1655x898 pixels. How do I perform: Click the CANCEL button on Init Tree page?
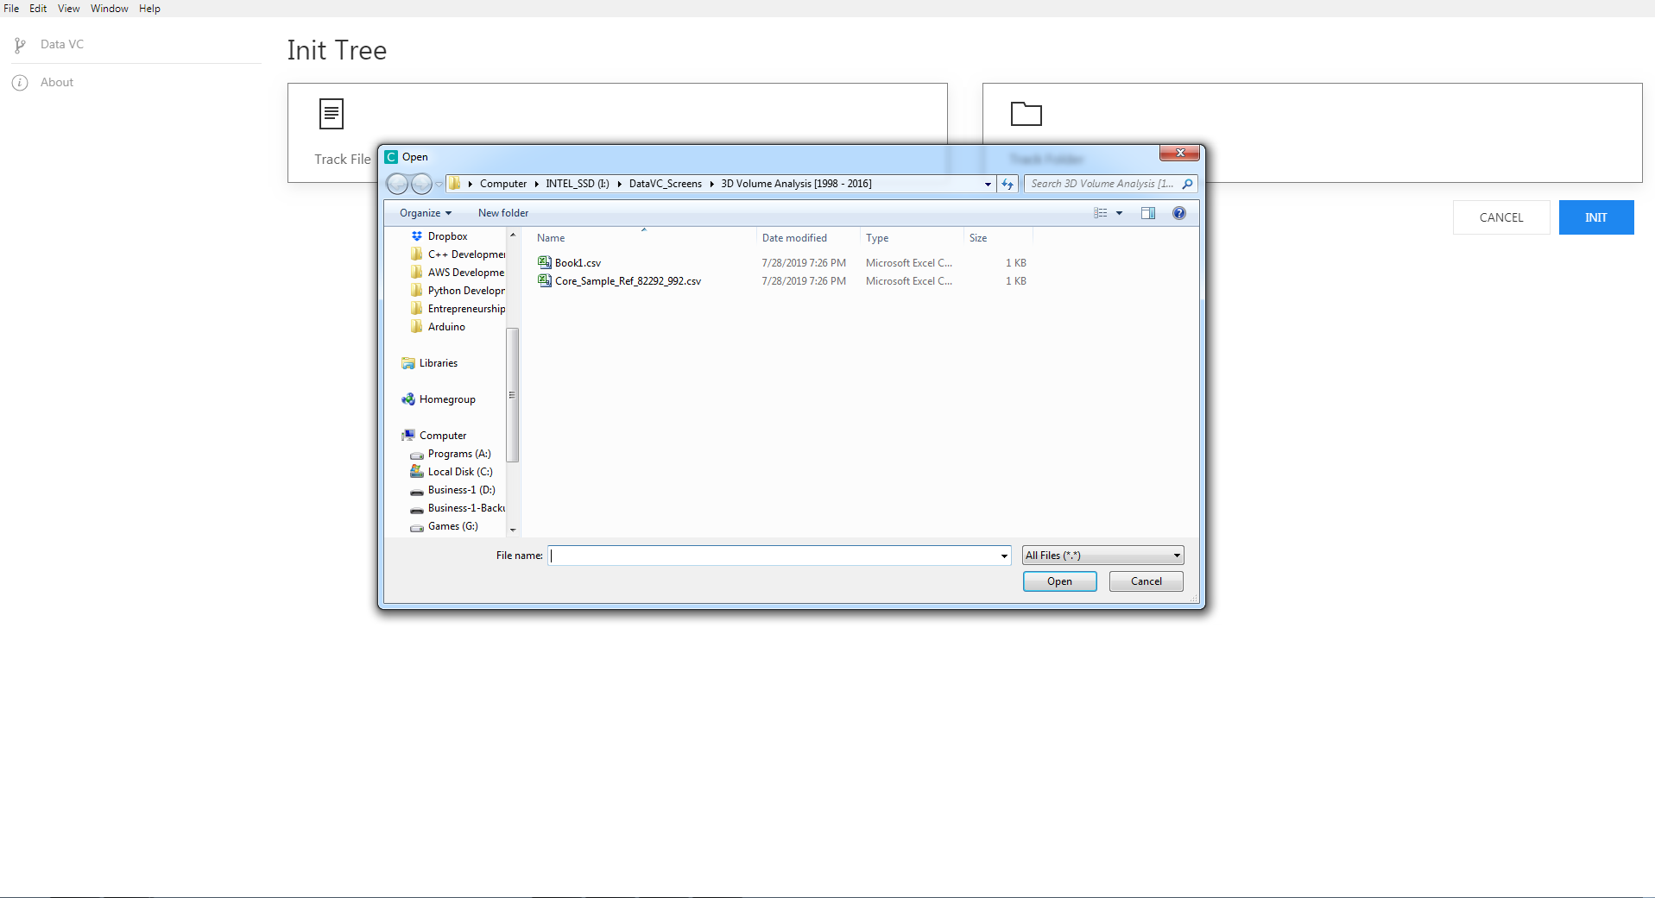pyautogui.click(x=1501, y=217)
